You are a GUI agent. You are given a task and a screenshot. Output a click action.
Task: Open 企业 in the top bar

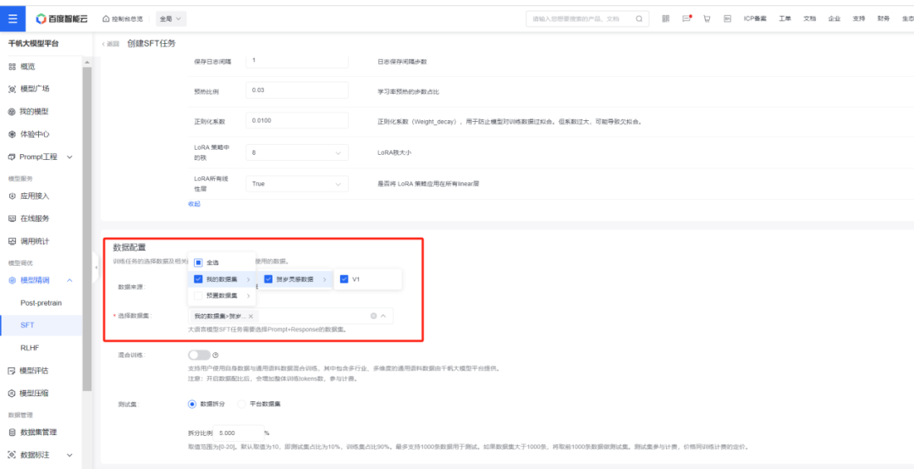(834, 19)
